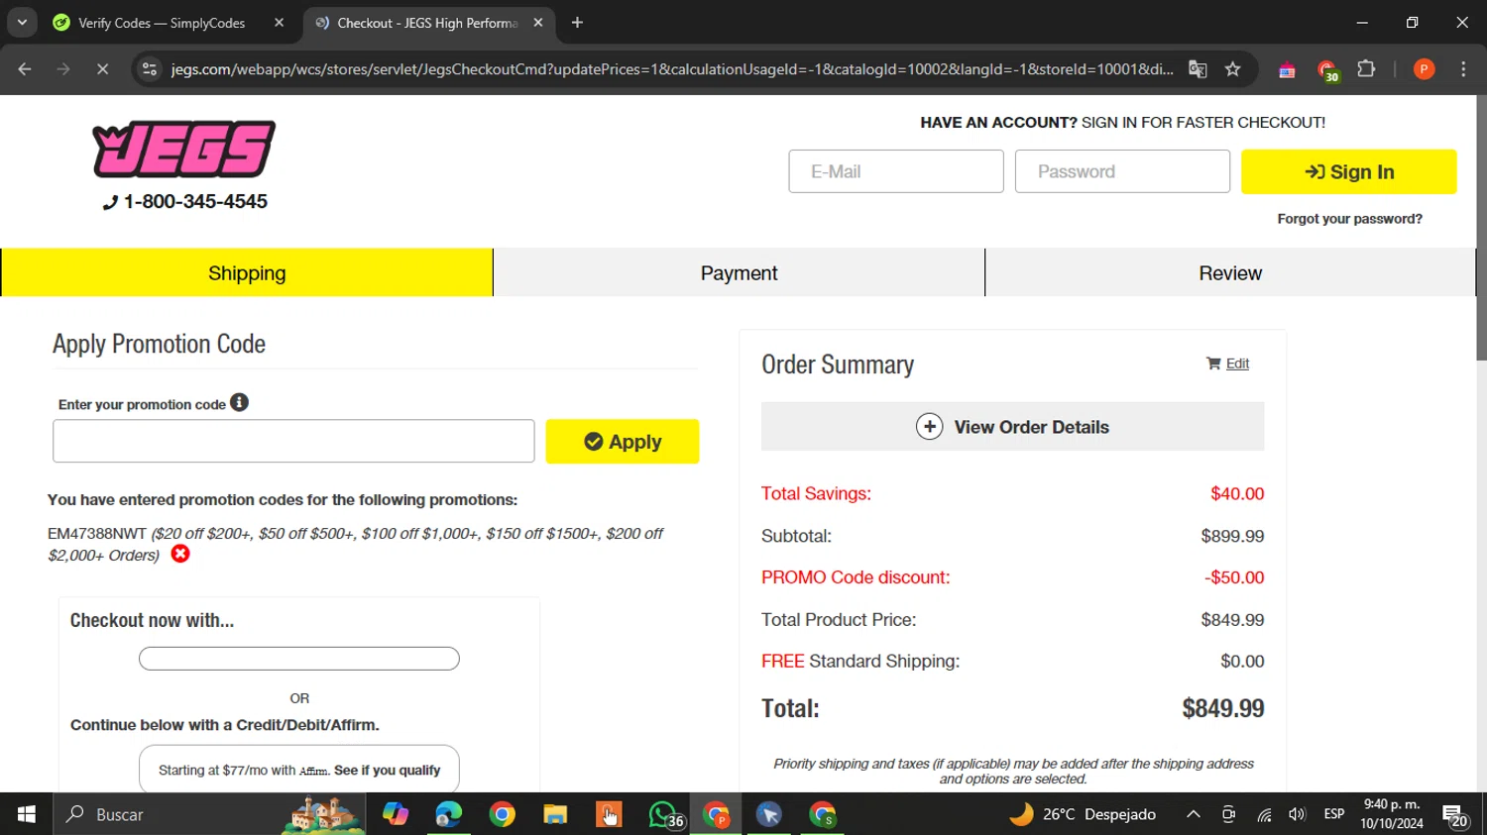This screenshot has height=835, width=1487.
Task: Open the Windows Start menu
Action: (27, 814)
